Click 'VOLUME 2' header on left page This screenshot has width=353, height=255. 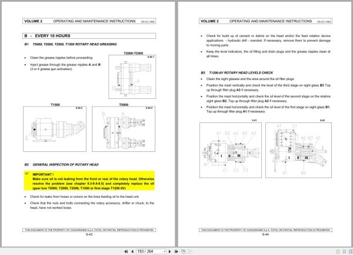coord(34,21)
